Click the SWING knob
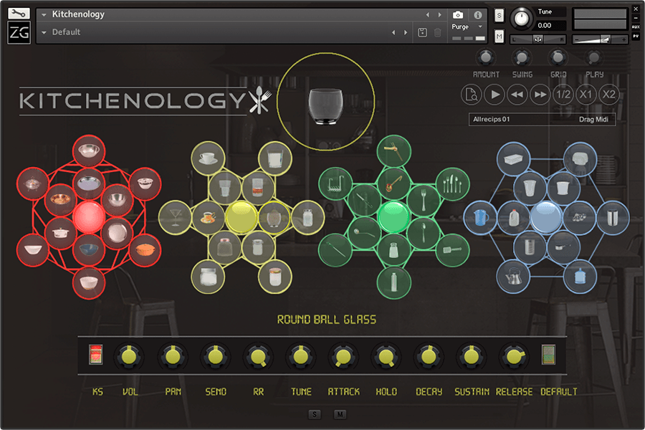This screenshot has height=430, width=645. point(522,57)
